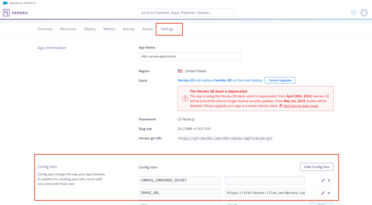Click the Salesforce Platform label
Viewport: 372px width, 205px height.
tap(22, 3)
